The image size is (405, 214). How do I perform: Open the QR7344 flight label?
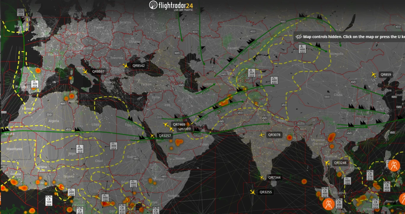tap(274, 178)
